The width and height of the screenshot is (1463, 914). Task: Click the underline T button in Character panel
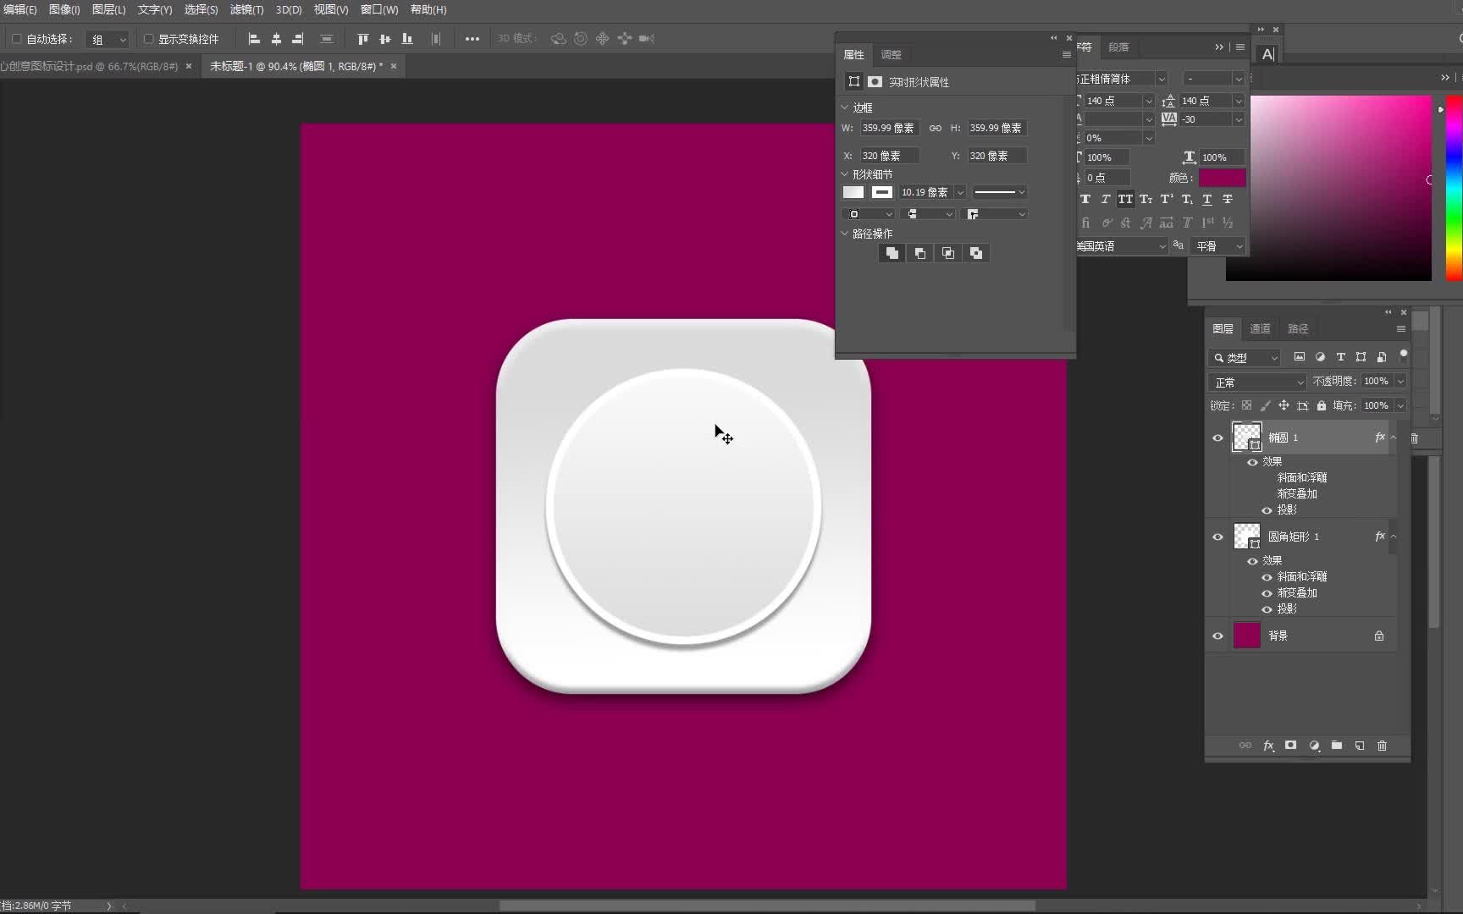pyautogui.click(x=1207, y=199)
